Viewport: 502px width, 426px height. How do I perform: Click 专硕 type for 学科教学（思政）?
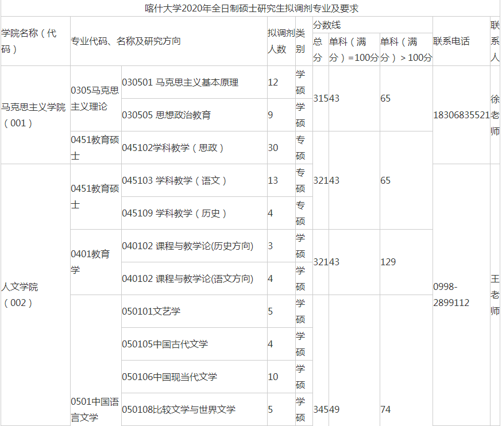pyautogui.click(x=300, y=148)
